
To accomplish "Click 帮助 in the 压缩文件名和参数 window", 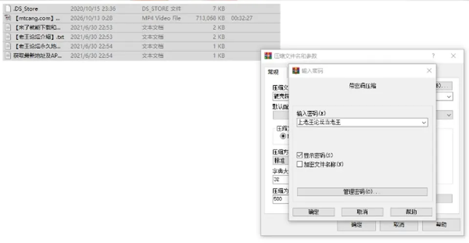I will click(x=441, y=225).
